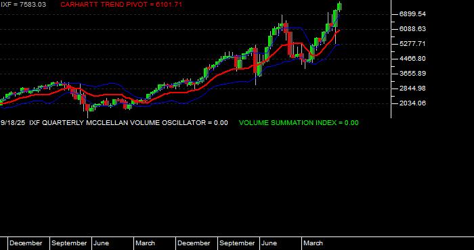Select the 2844.98 price axis label
Image resolution: width=474 pixels, height=250 pixels.
(x=412, y=89)
